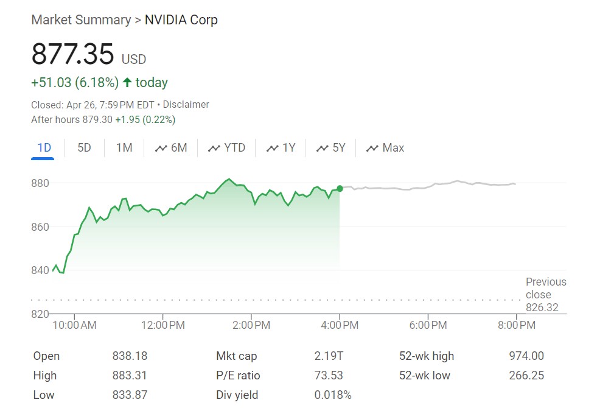Image resolution: width=611 pixels, height=408 pixels.
Task: Click the P/E ratio label
Action: (x=237, y=376)
